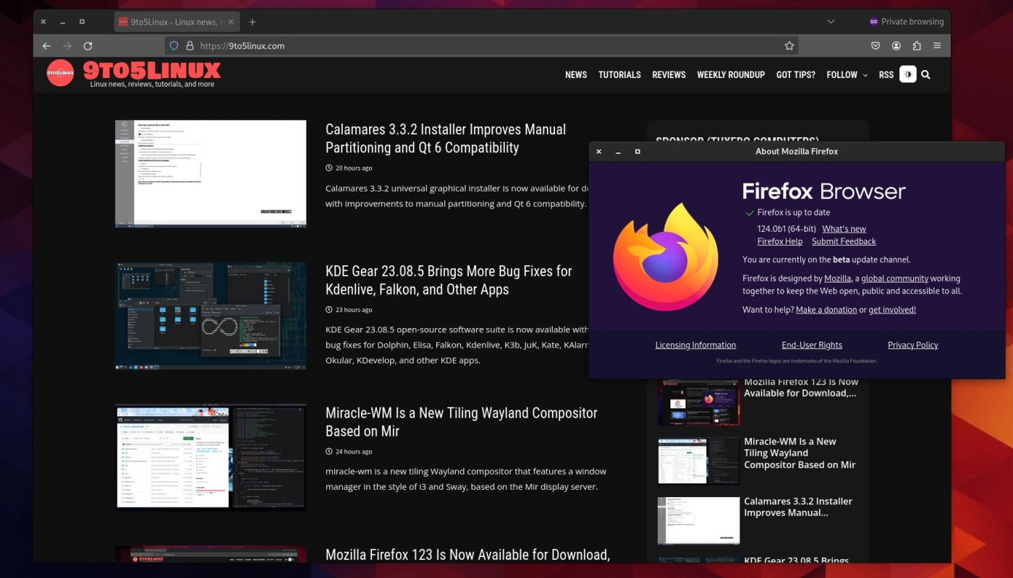Open the Mozilla Firefox 123 bottom headline

pyautogui.click(x=467, y=554)
